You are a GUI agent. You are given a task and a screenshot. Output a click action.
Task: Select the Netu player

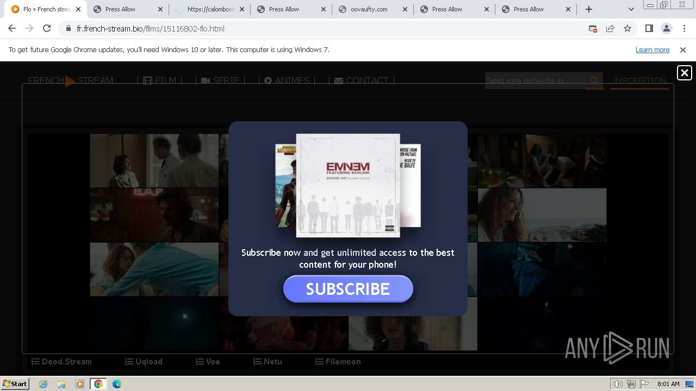coord(268,362)
